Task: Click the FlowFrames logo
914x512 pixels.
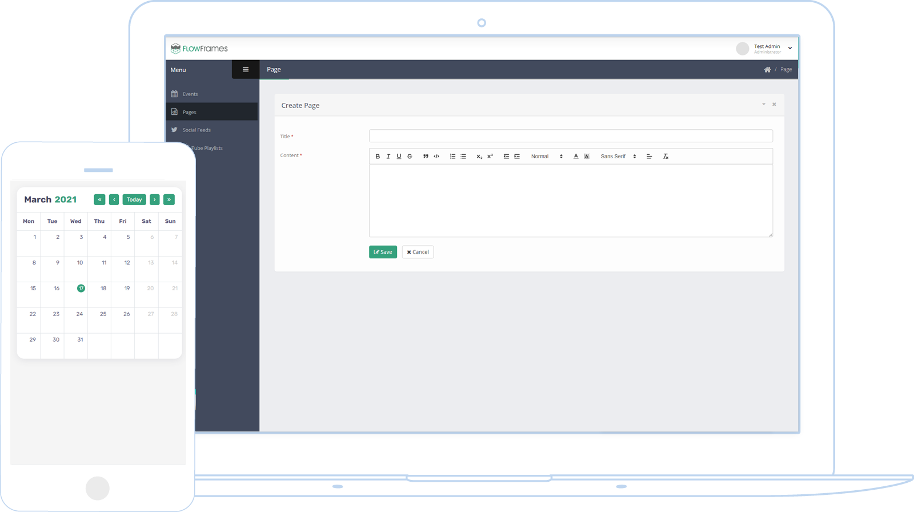Action: 199,49
